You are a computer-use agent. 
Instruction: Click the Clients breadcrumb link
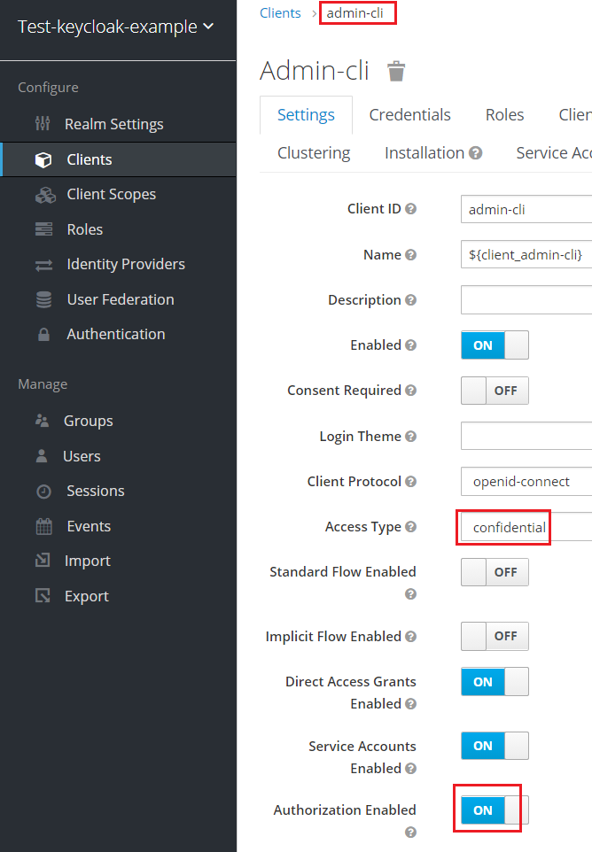click(280, 13)
